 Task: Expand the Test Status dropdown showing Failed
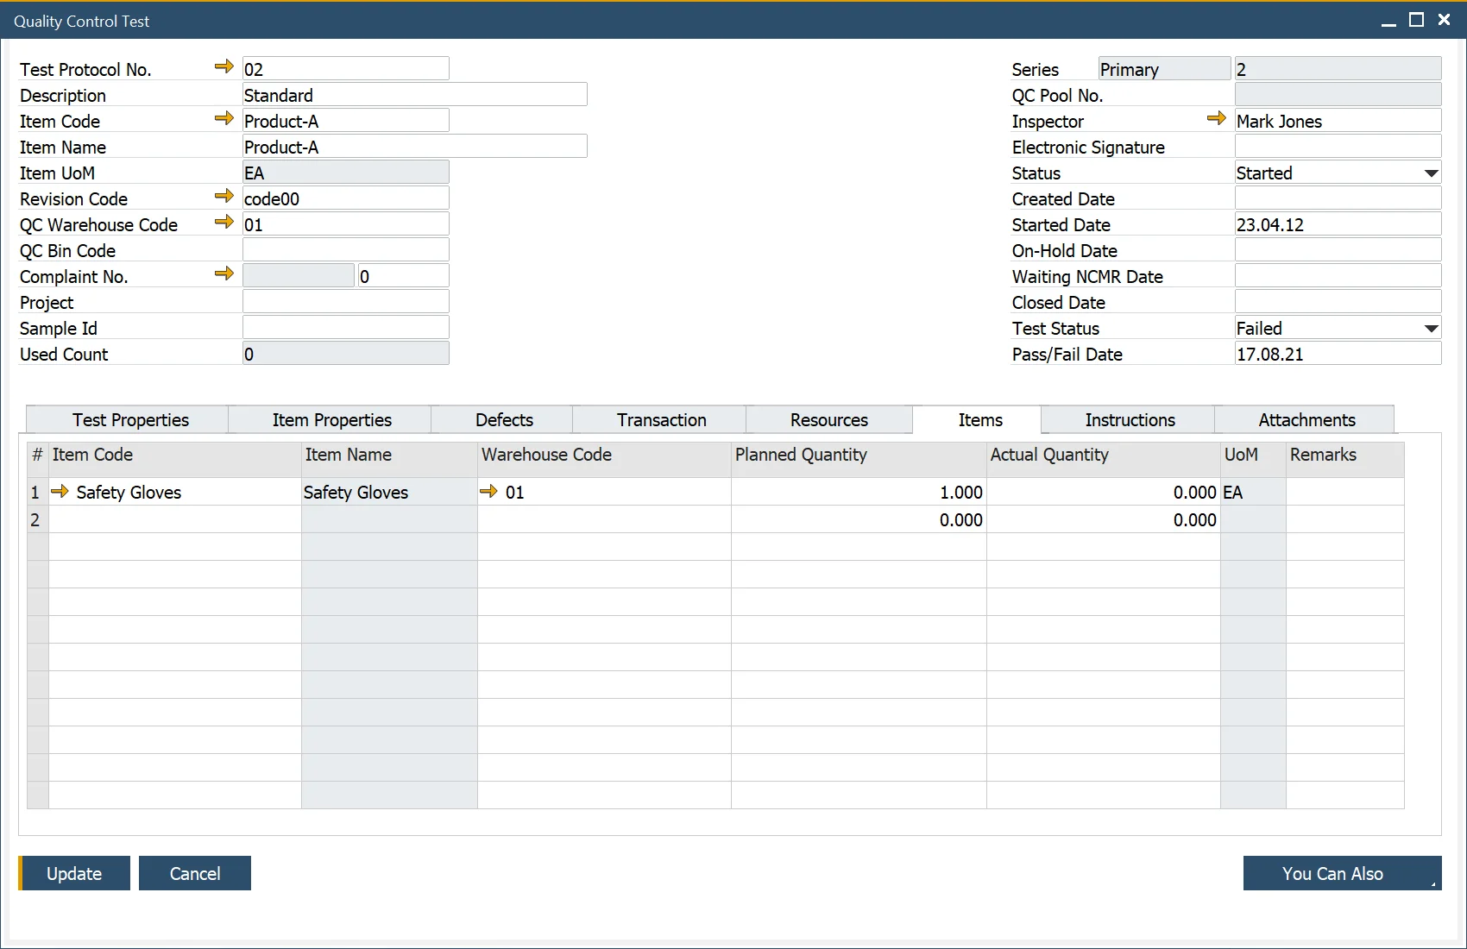pos(1431,329)
